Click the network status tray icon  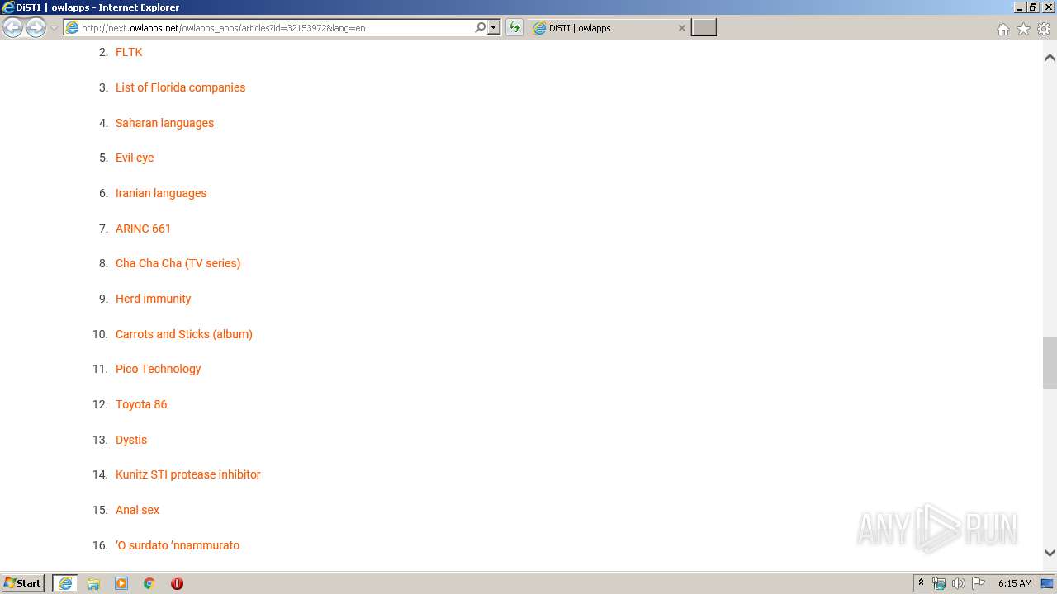(x=939, y=583)
